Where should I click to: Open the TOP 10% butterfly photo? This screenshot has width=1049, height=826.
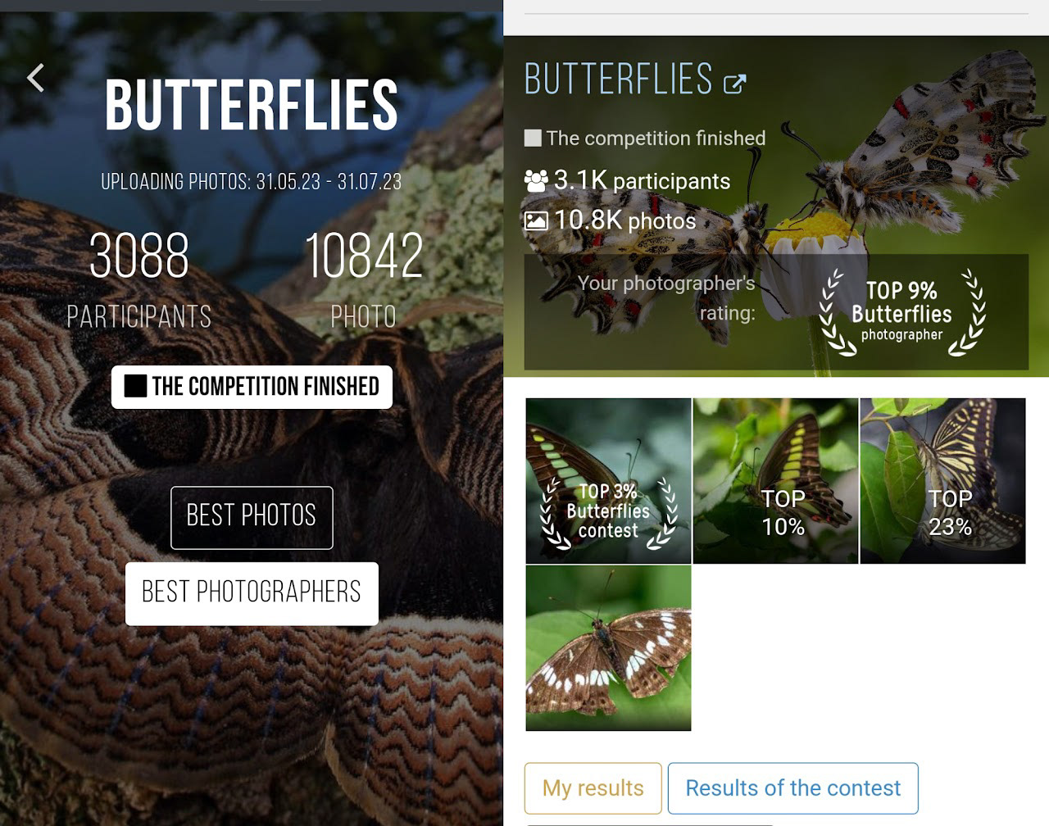click(x=775, y=481)
